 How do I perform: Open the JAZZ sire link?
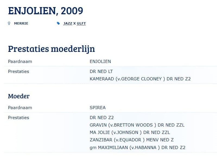coord(68,23)
